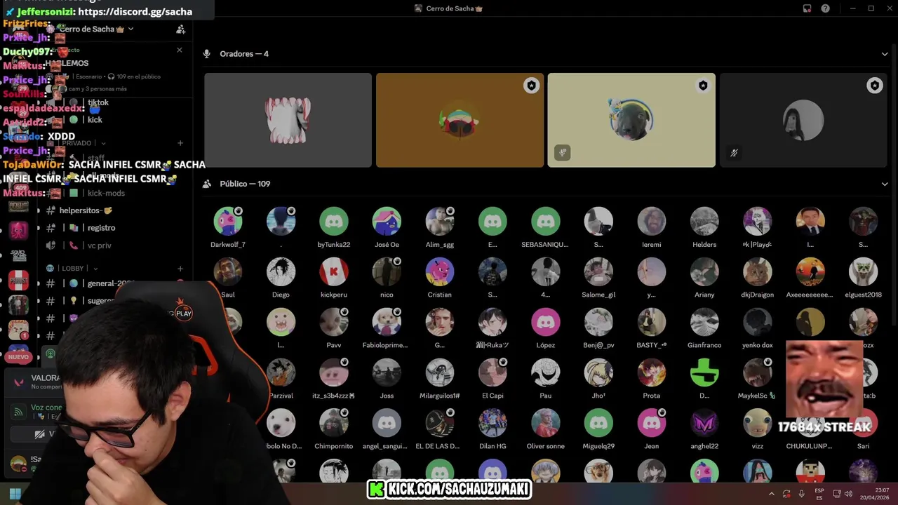The width and height of the screenshot is (898, 505).
Task: Select Helders audience avatar
Action: [x=704, y=221]
